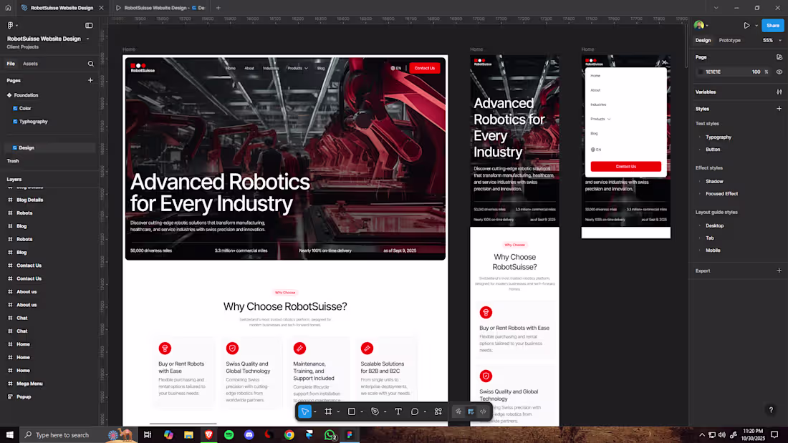Select the Mega Menu layer
The width and height of the screenshot is (788, 443).
pyautogui.click(x=29, y=384)
